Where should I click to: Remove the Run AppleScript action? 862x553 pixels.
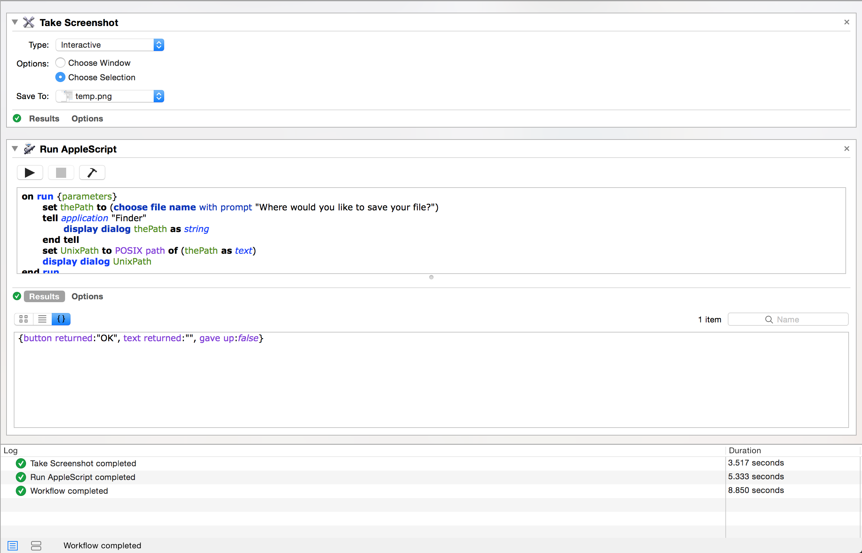click(846, 149)
